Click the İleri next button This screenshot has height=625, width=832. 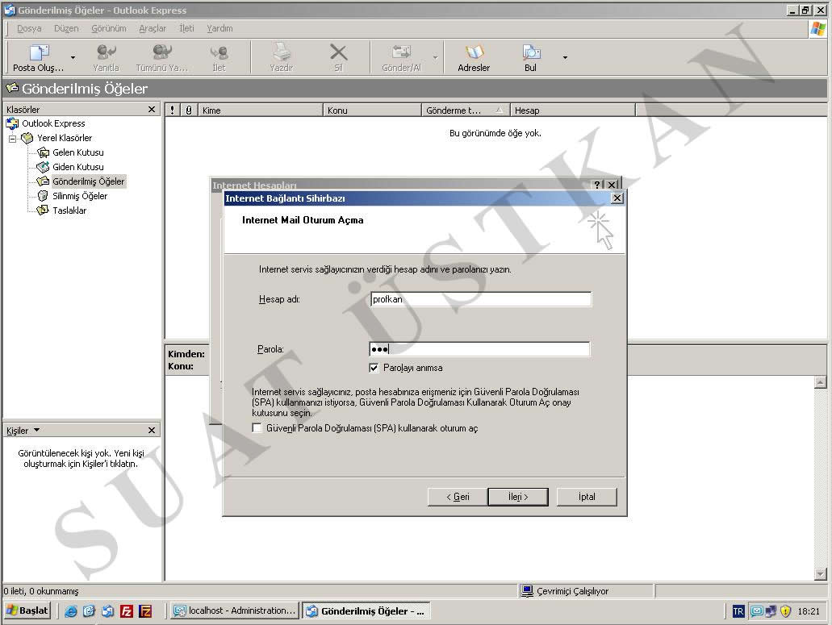[518, 497]
